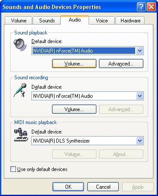Click the microphone icon in Sound recording
This screenshot has height=196, width=158.
pyautogui.click(x=20, y=90)
